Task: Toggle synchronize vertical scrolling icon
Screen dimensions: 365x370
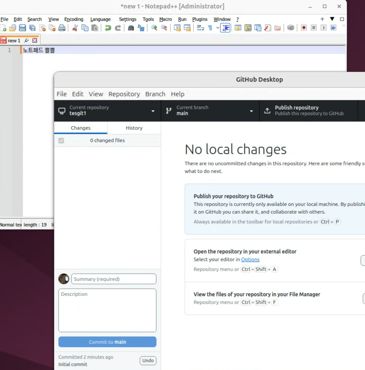Action: click(x=177, y=28)
